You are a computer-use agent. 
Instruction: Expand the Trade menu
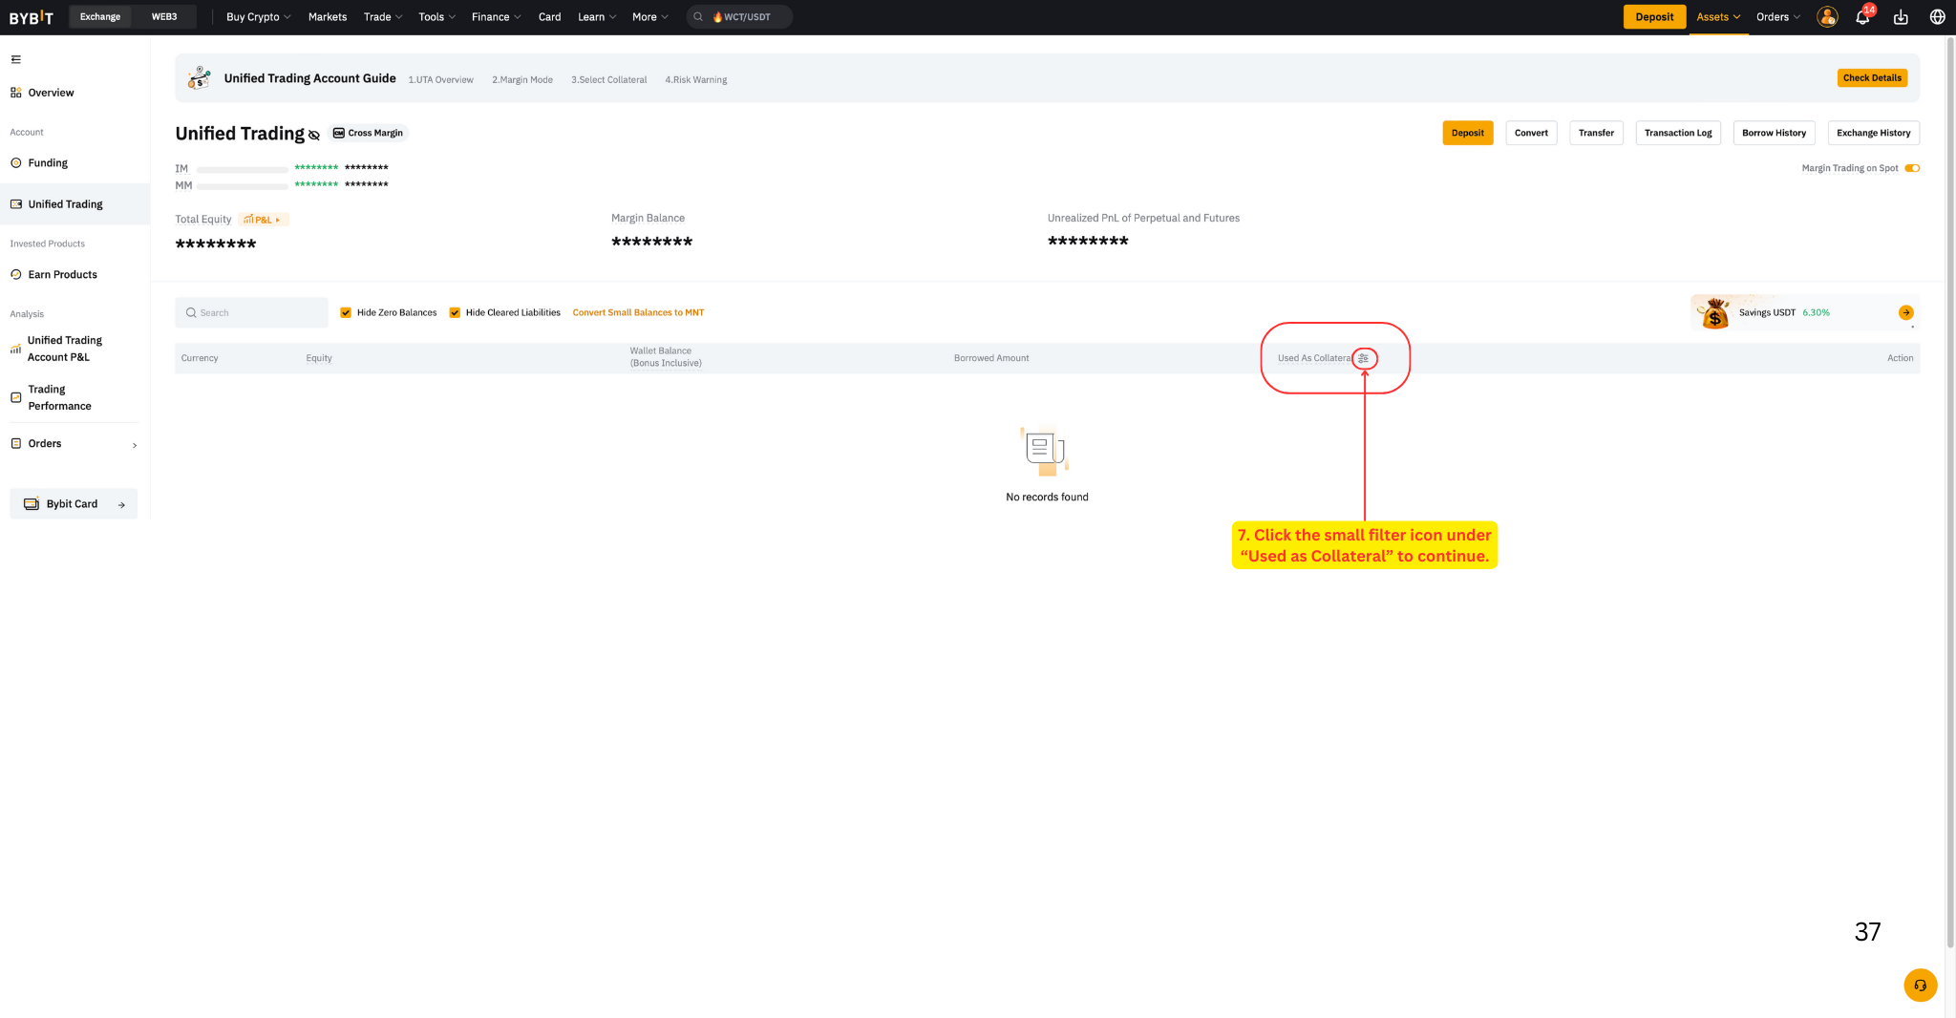pyautogui.click(x=383, y=17)
